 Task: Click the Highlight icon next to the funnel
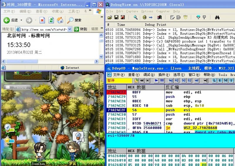tap(204, 18)
